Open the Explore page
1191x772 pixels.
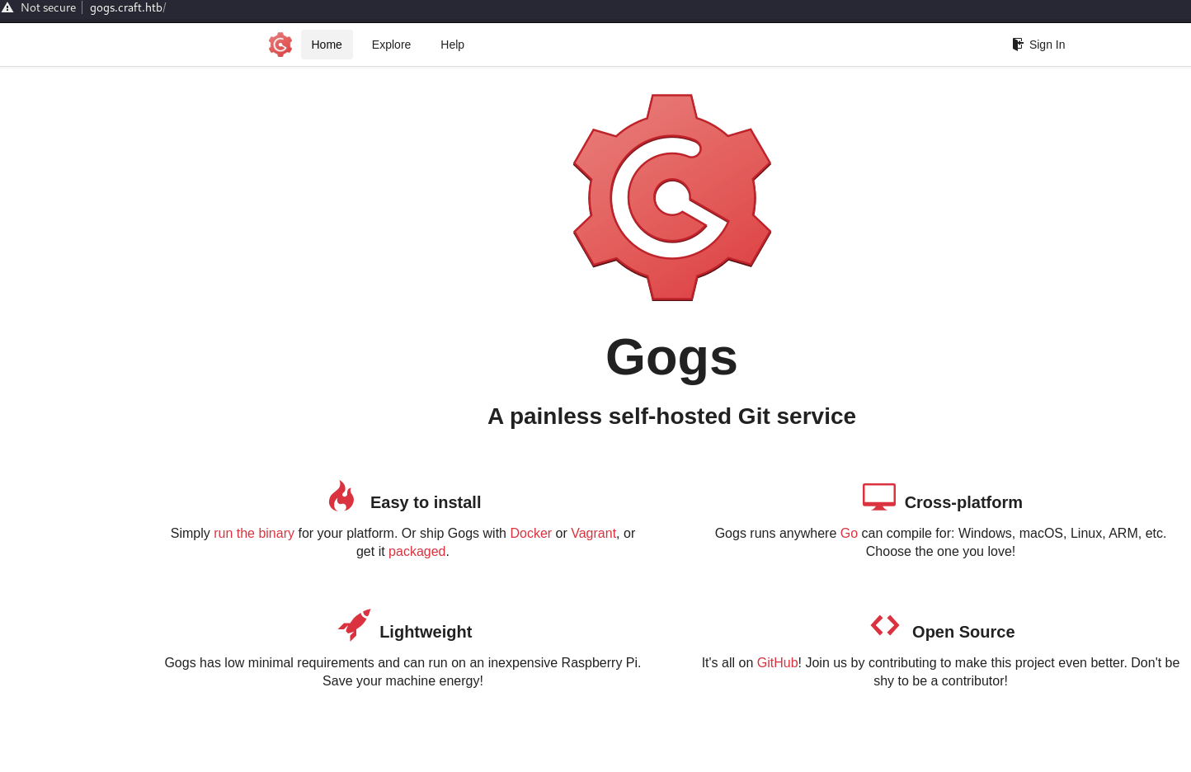(x=391, y=44)
